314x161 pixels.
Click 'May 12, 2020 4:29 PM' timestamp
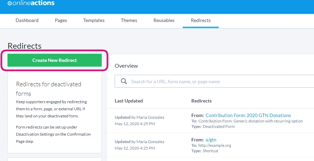pyautogui.click(x=135, y=124)
